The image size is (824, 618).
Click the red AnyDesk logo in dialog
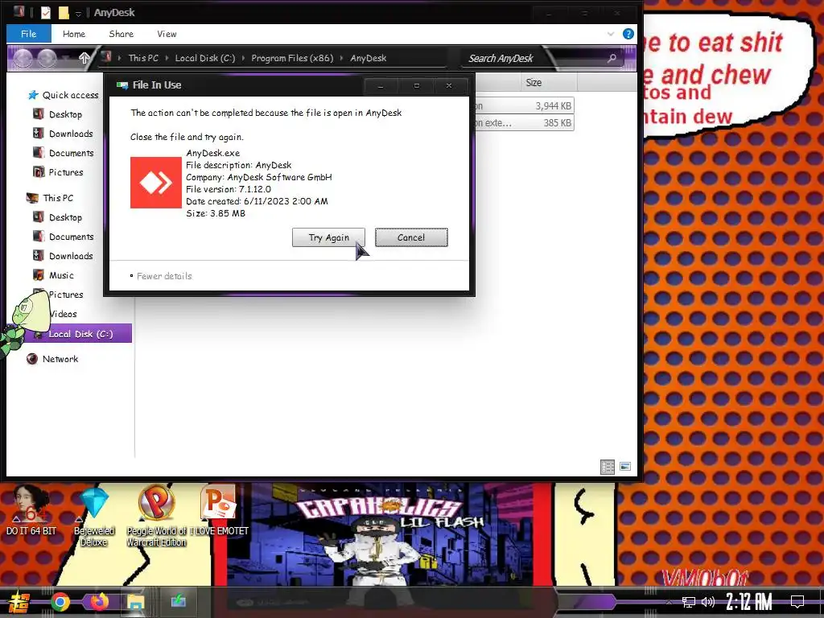(156, 183)
